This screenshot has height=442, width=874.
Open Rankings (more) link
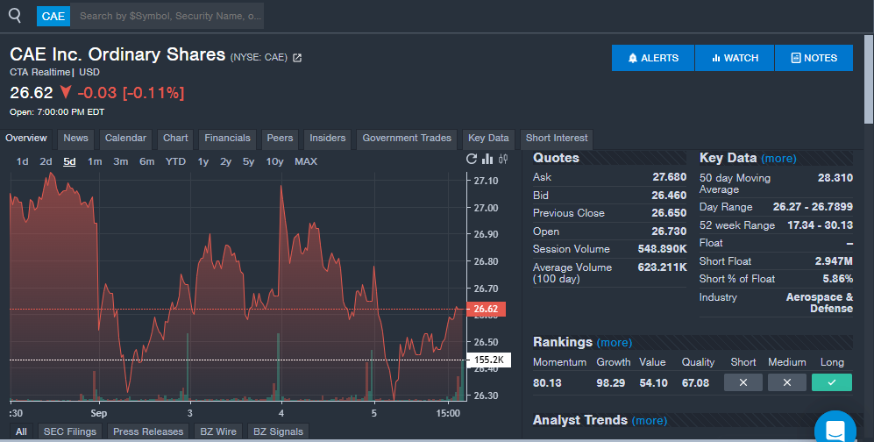(x=615, y=342)
